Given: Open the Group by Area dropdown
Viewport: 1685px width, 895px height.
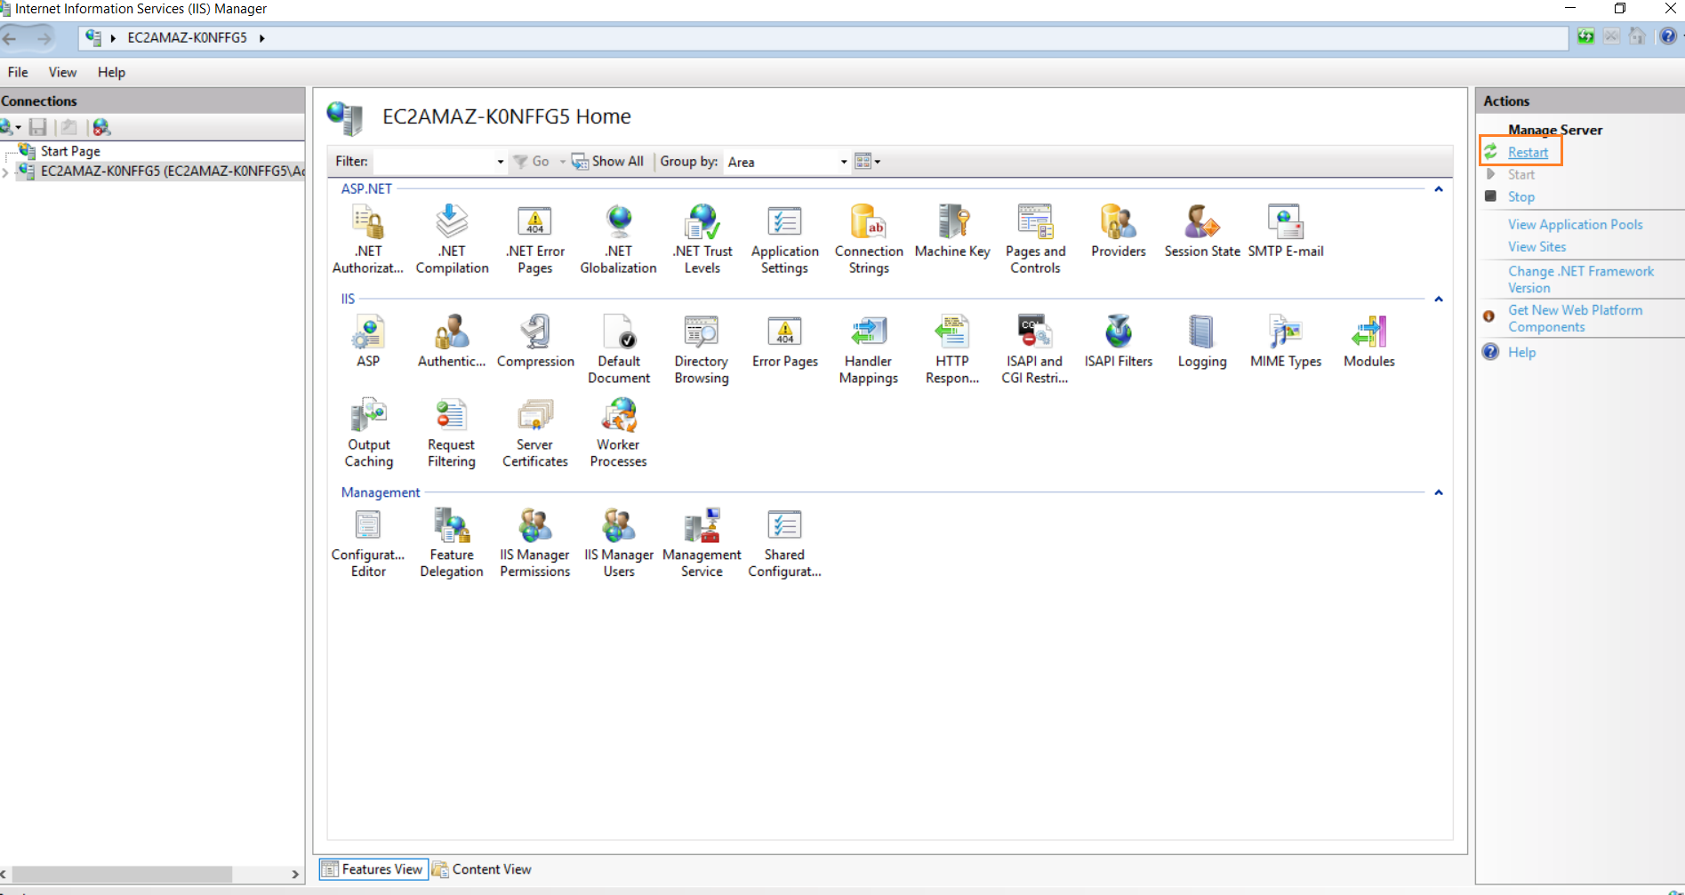Looking at the screenshot, I should 842,161.
